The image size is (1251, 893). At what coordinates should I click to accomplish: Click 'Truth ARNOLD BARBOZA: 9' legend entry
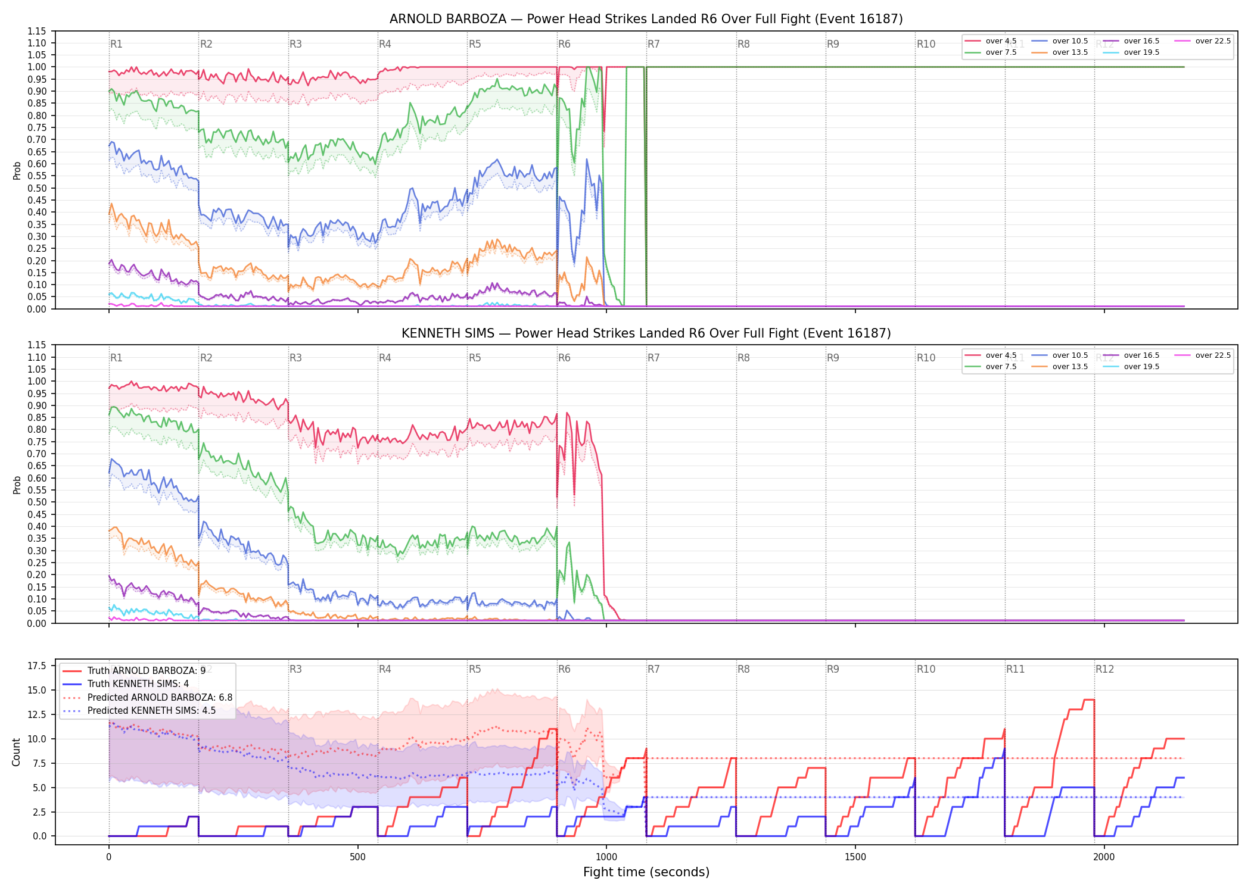[x=134, y=670]
